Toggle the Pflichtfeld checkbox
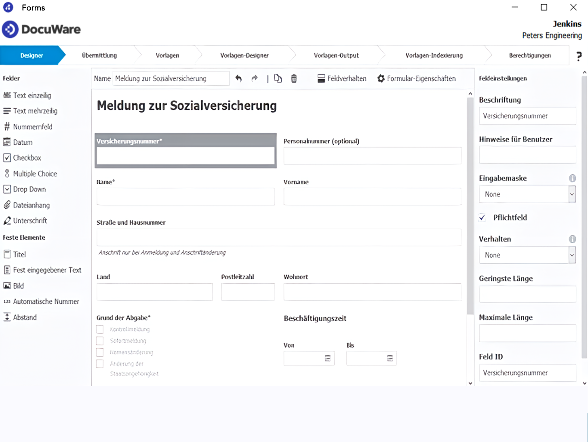The width and height of the screenshot is (588, 442). [483, 218]
